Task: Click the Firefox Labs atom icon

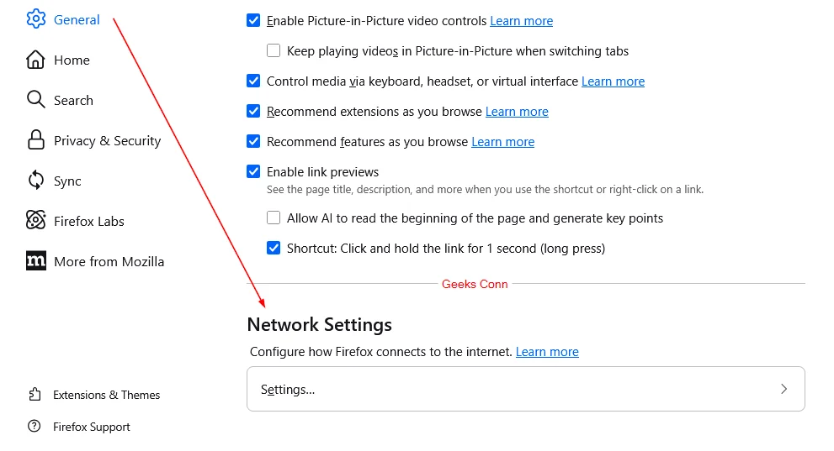Action: (x=35, y=221)
